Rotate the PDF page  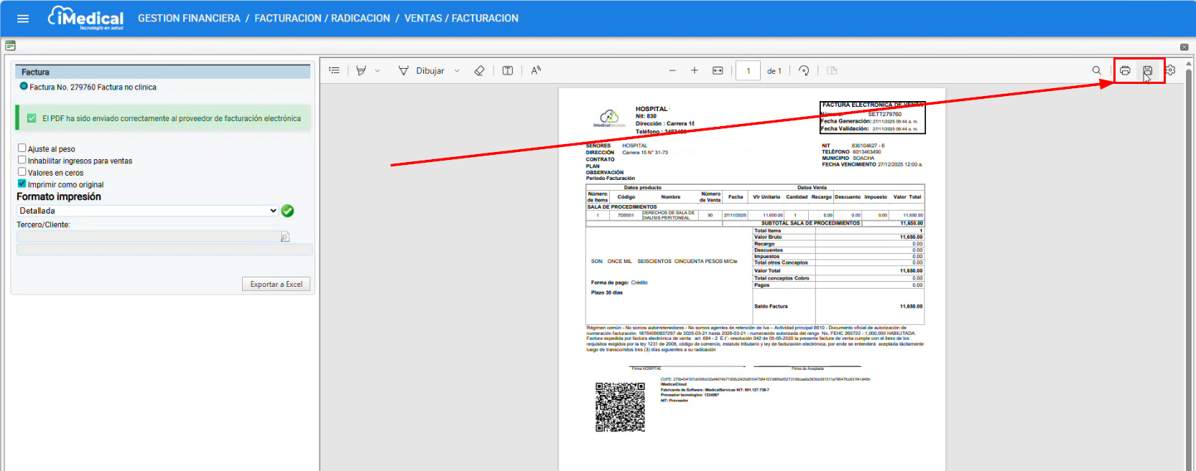pyautogui.click(x=804, y=70)
